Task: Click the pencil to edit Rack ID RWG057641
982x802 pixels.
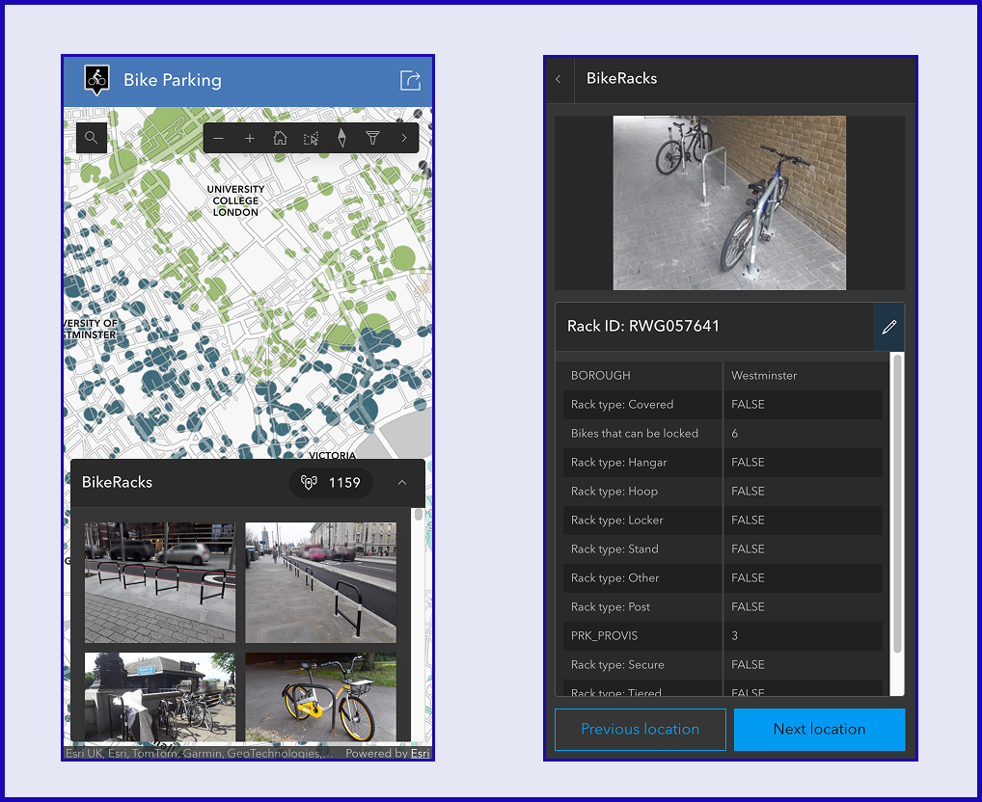Action: click(888, 326)
